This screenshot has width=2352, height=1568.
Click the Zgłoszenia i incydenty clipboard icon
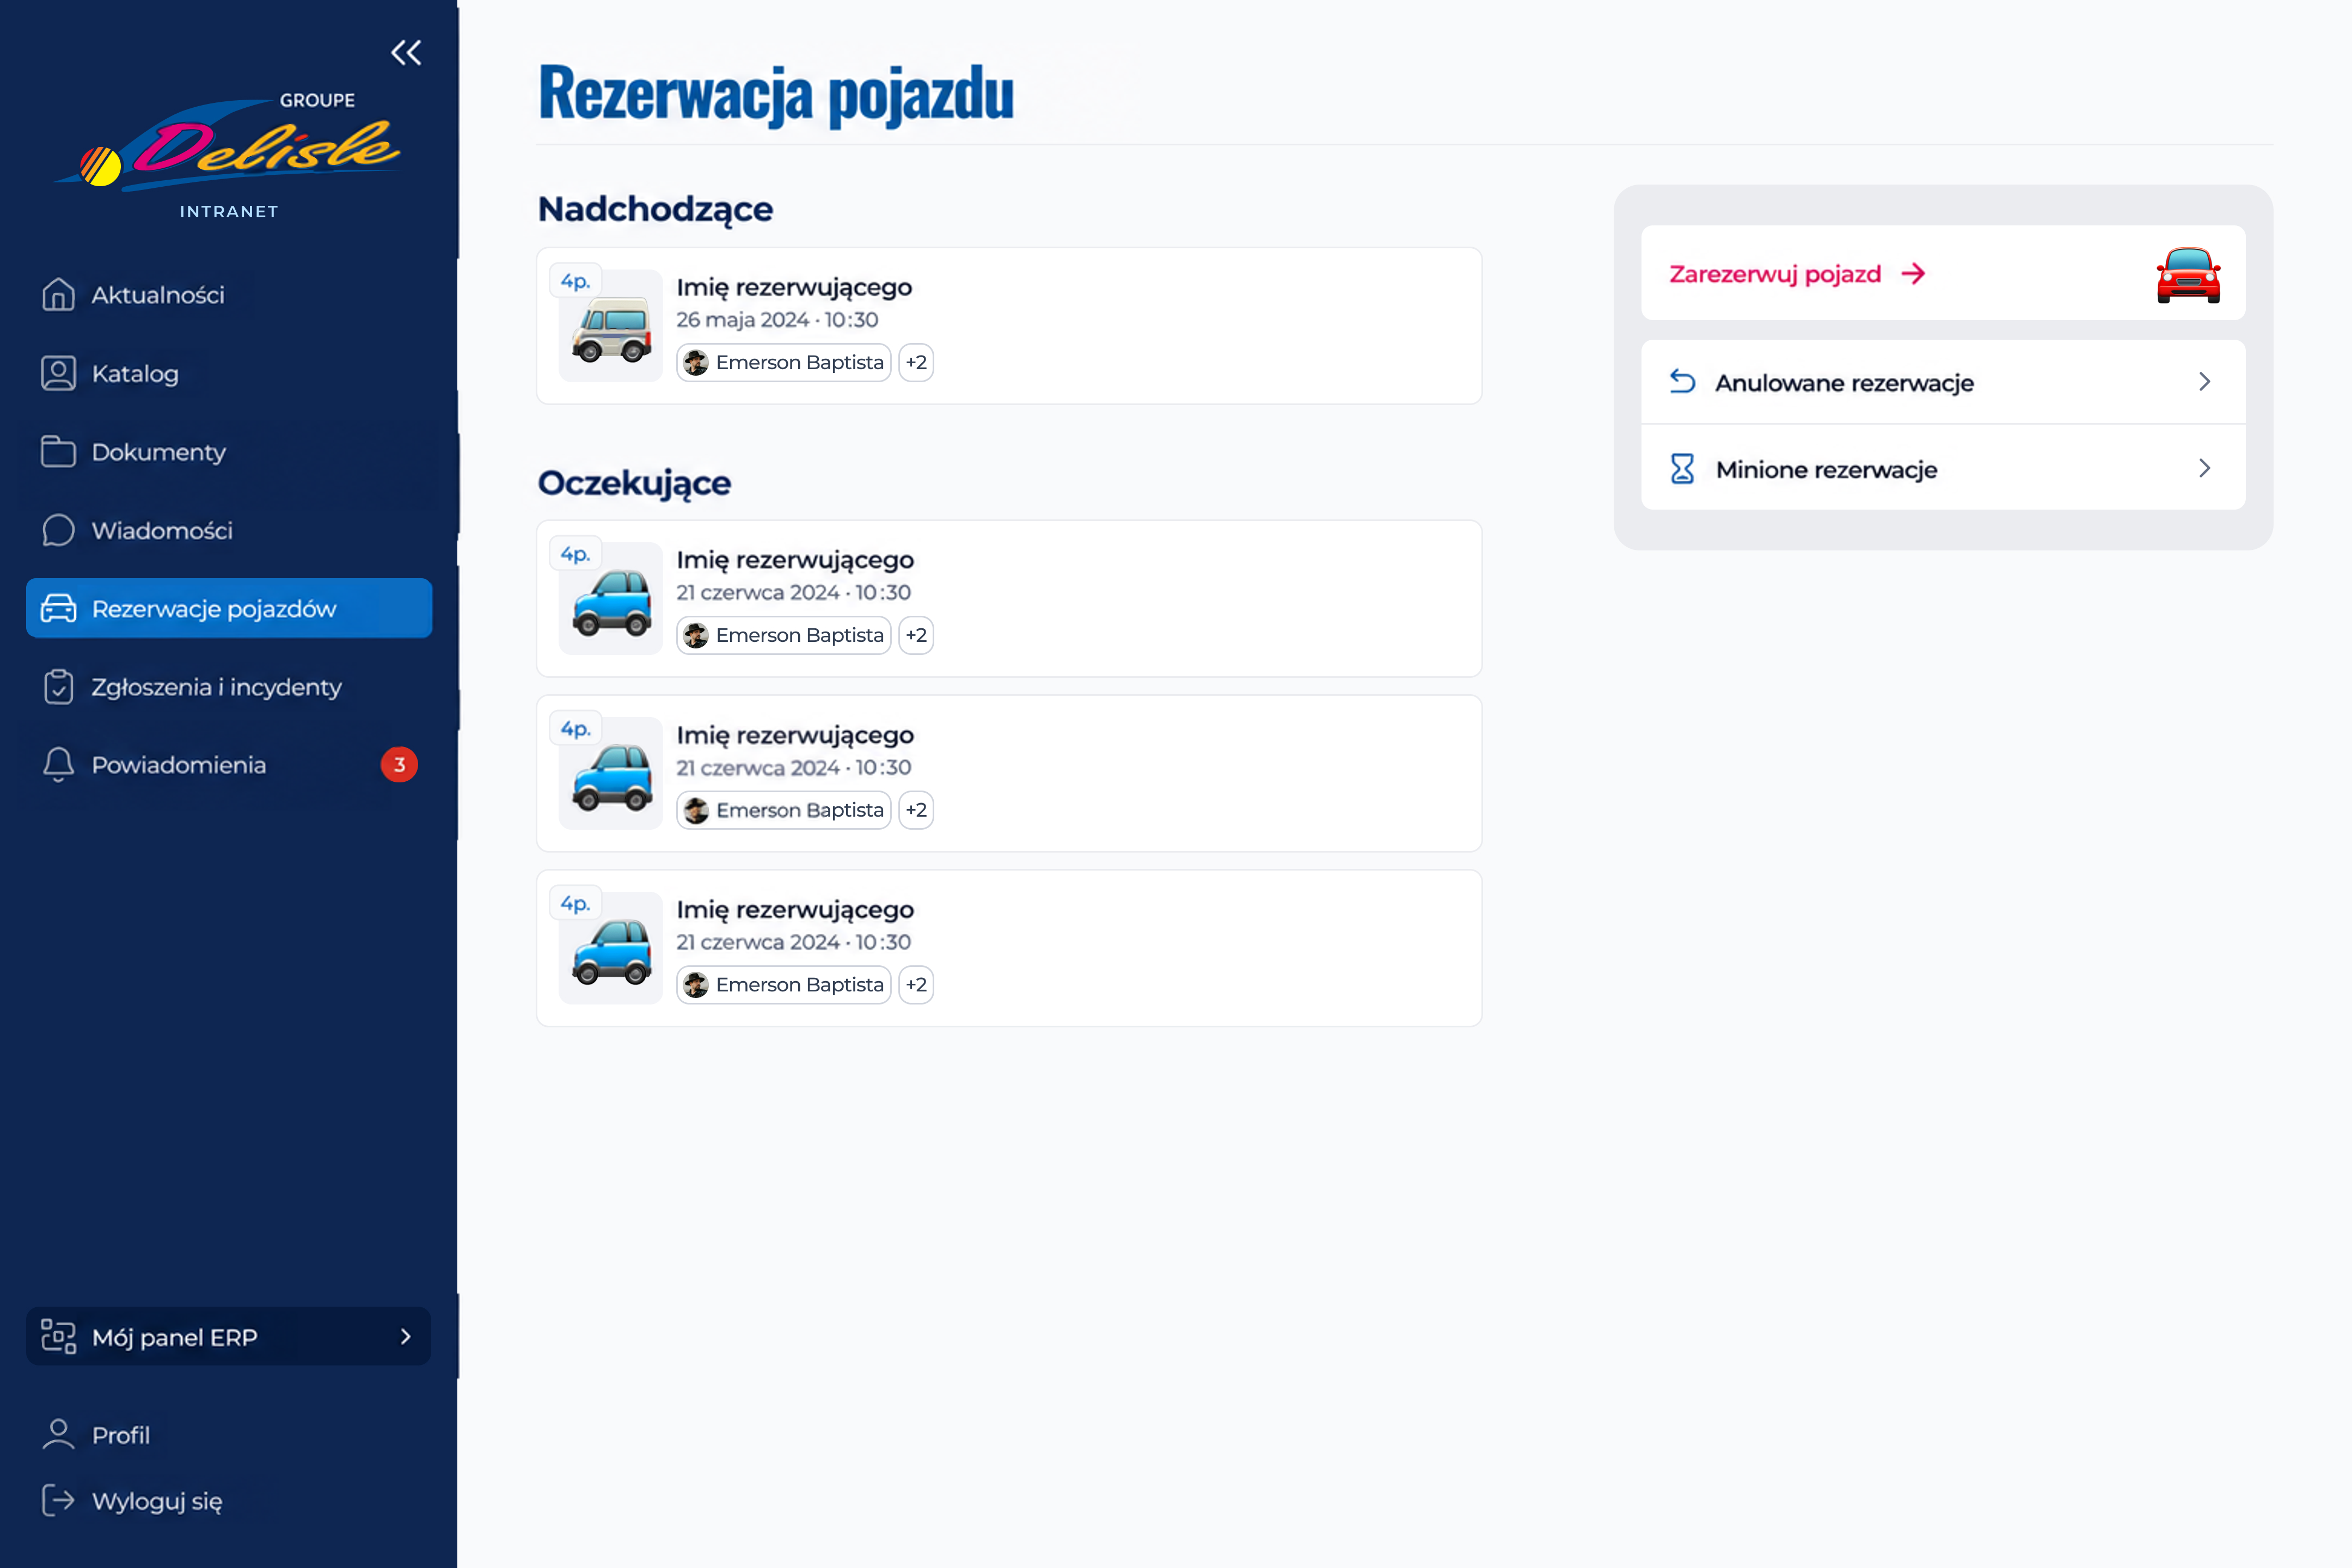click(x=58, y=687)
